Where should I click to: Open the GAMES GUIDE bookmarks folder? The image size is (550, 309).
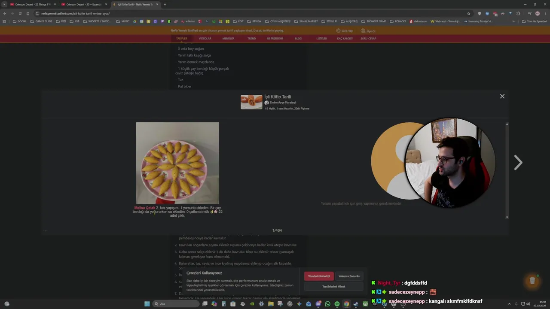pyautogui.click(x=41, y=21)
